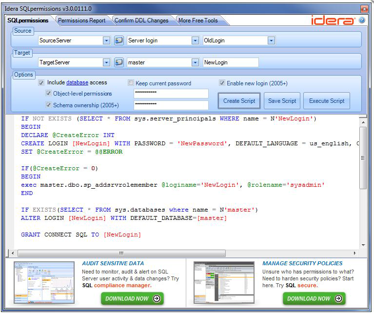Screen dimensions: 374x314
Task: Click the confirm password field
Action: pyautogui.click(x=171, y=105)
